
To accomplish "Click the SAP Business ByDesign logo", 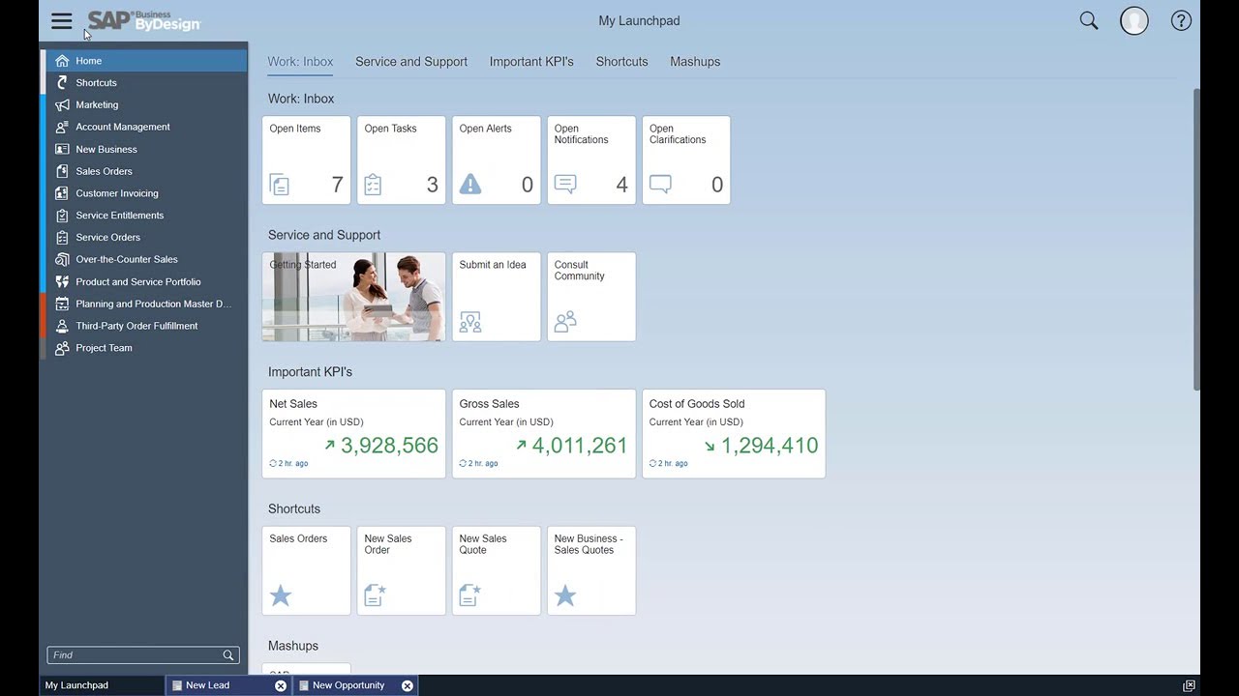I will coord(144,20).
